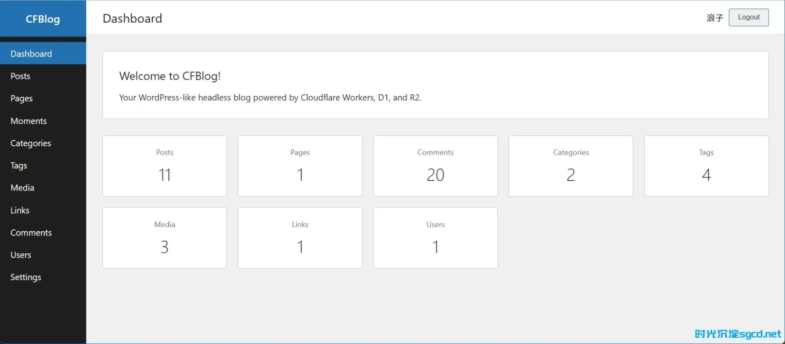Navigate to Tags in sidebar
The height and width of the screenshot is (344, 785).
click(19, 165)
